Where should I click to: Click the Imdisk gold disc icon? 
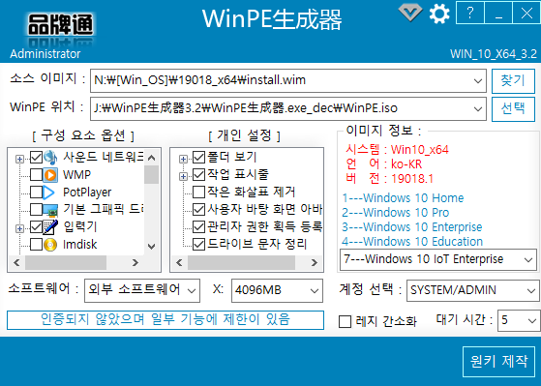coord(50,245)
